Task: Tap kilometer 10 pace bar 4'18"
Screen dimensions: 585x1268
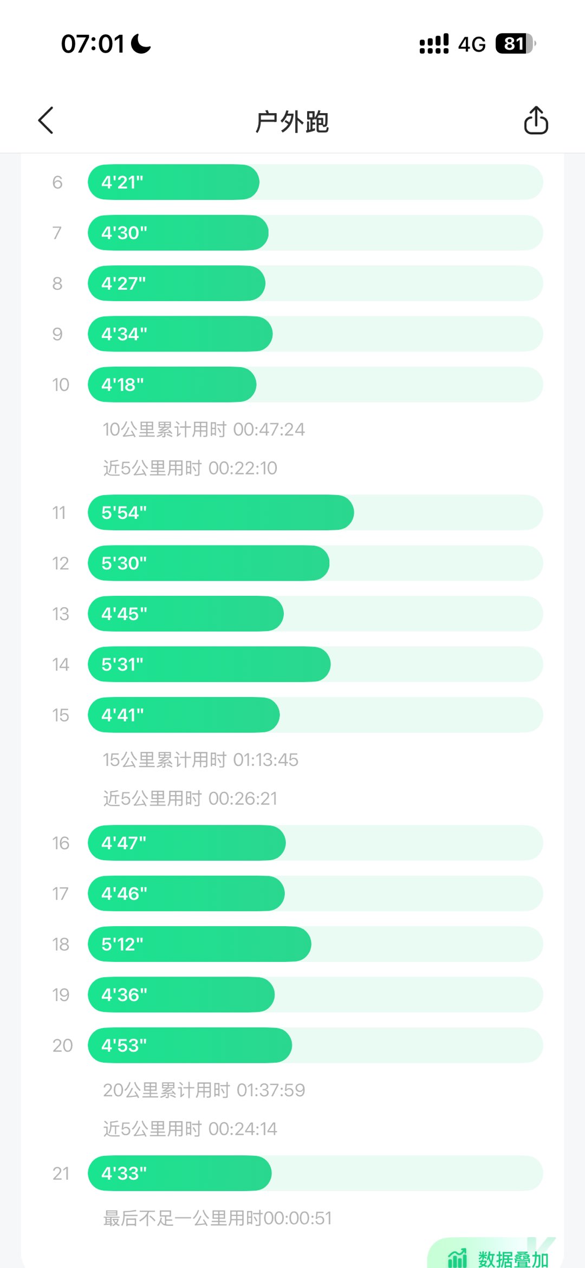Action: 172,385
